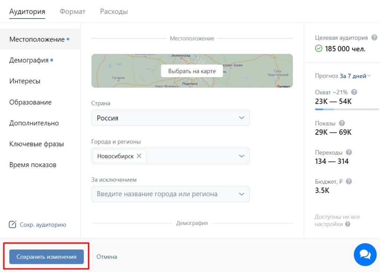Click the question mark next to Показы
380x272 pixels.
[342, 123]
